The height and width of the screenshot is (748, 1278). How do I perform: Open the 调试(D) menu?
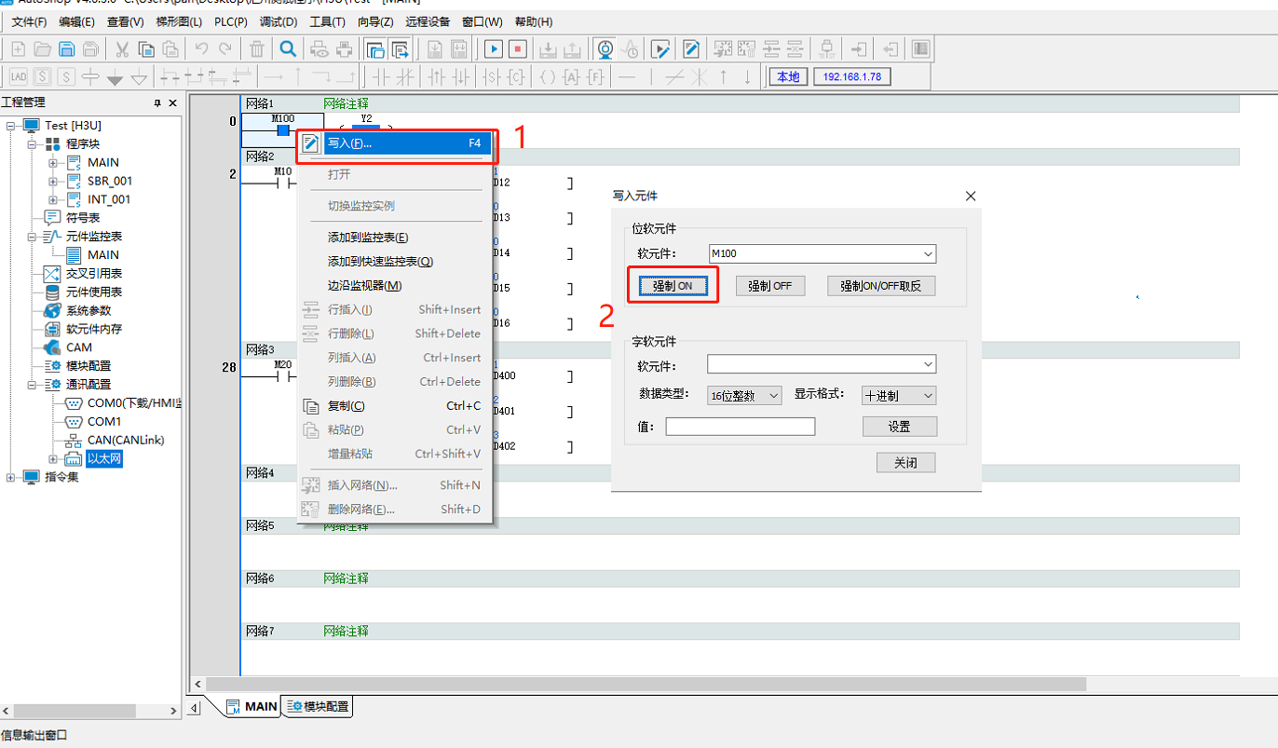pyautogui.click(x=279, y=21)
